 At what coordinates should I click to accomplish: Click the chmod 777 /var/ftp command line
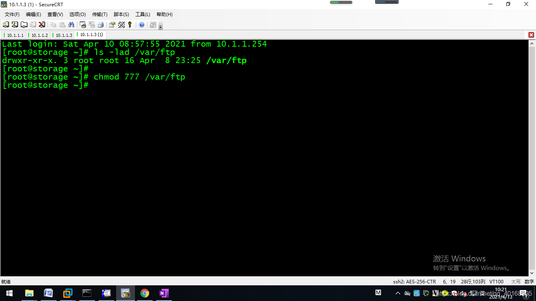tap(94, 77)
